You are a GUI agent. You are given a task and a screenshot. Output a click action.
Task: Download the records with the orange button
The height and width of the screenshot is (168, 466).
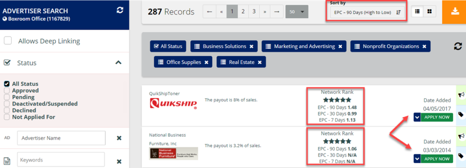(455, 11)
